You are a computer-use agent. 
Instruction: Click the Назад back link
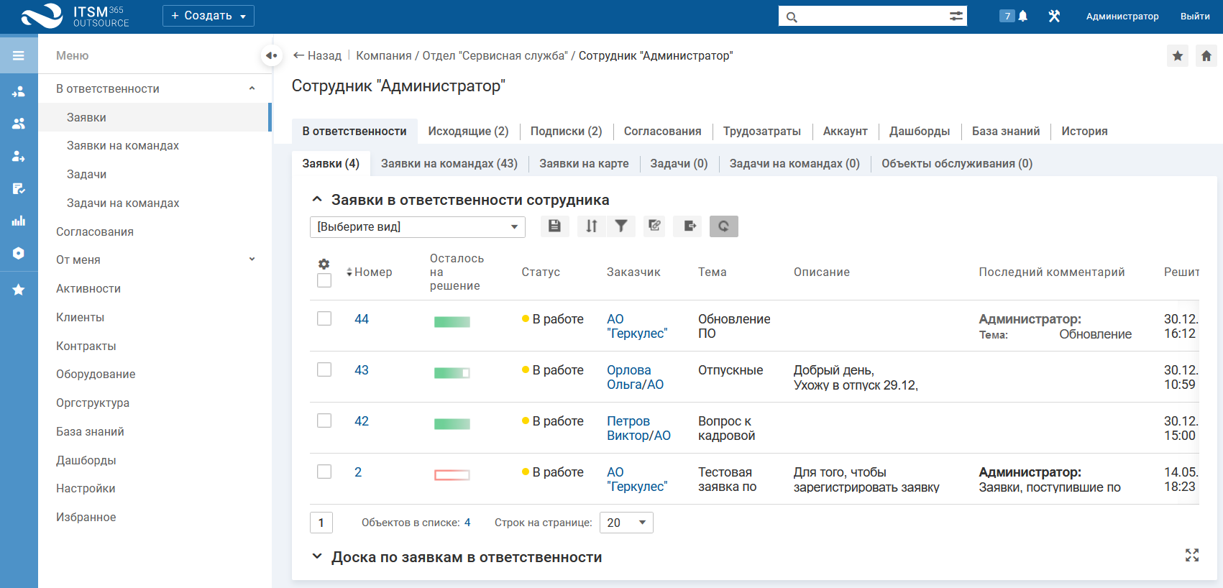[317, 55]
